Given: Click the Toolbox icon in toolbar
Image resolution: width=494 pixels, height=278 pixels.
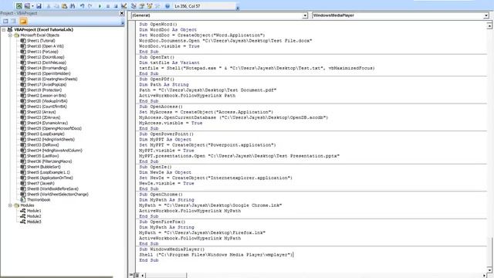Looking at the screenshot, I should (157, 6).
